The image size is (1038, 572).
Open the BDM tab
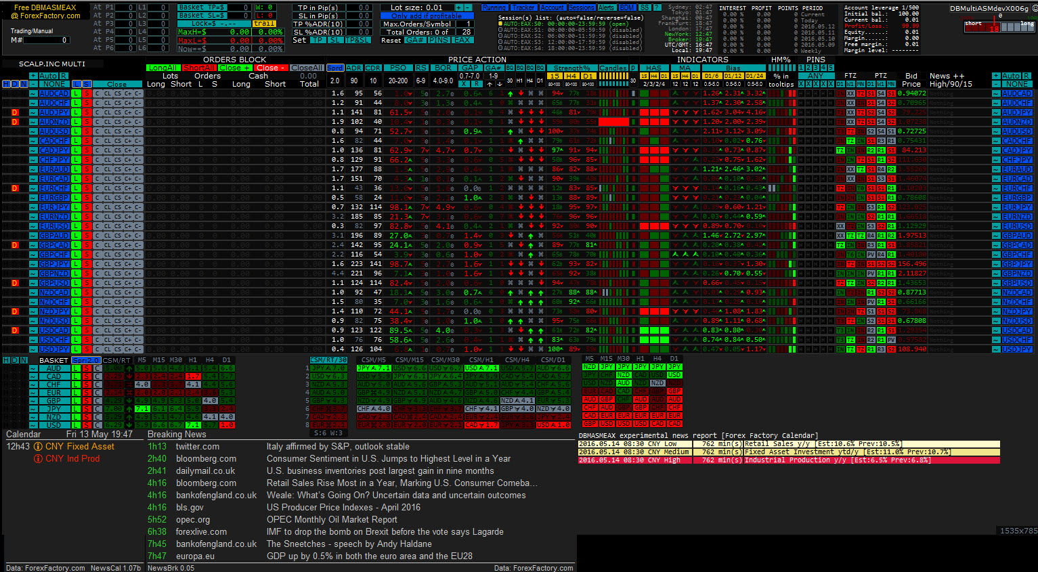628,7
